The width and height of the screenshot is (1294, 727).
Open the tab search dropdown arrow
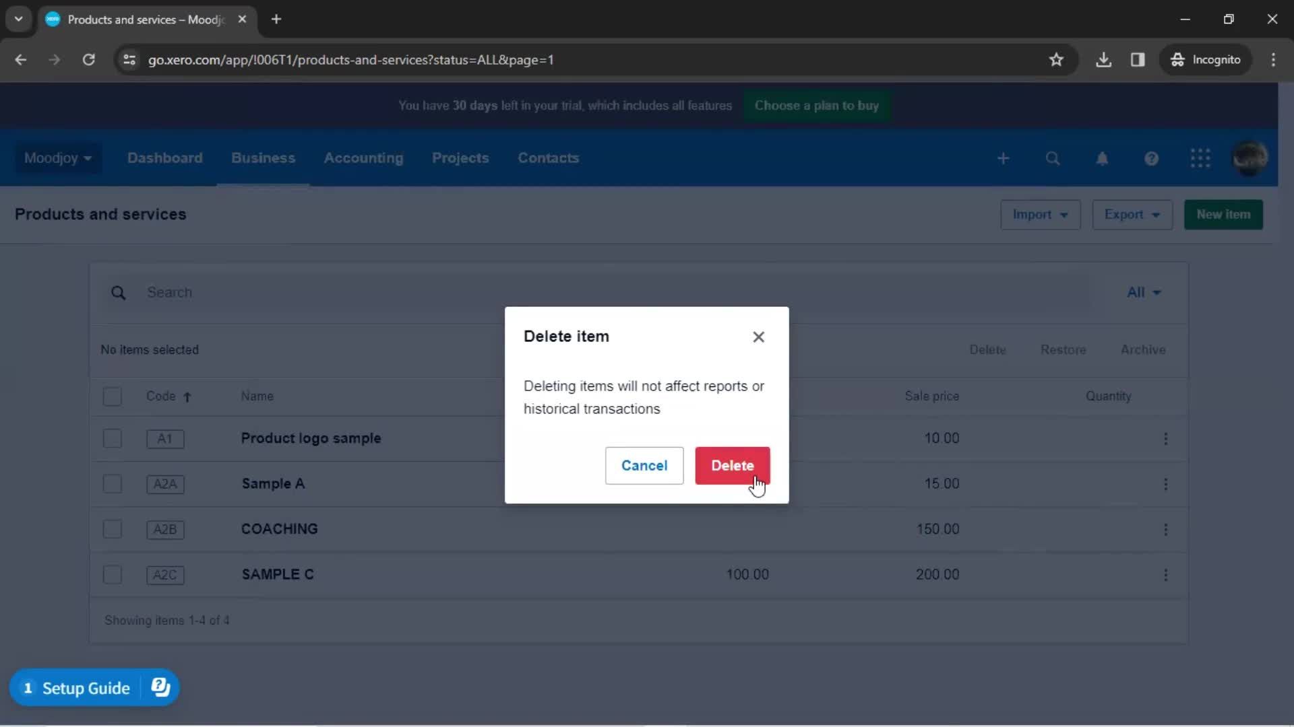point(19,20)
